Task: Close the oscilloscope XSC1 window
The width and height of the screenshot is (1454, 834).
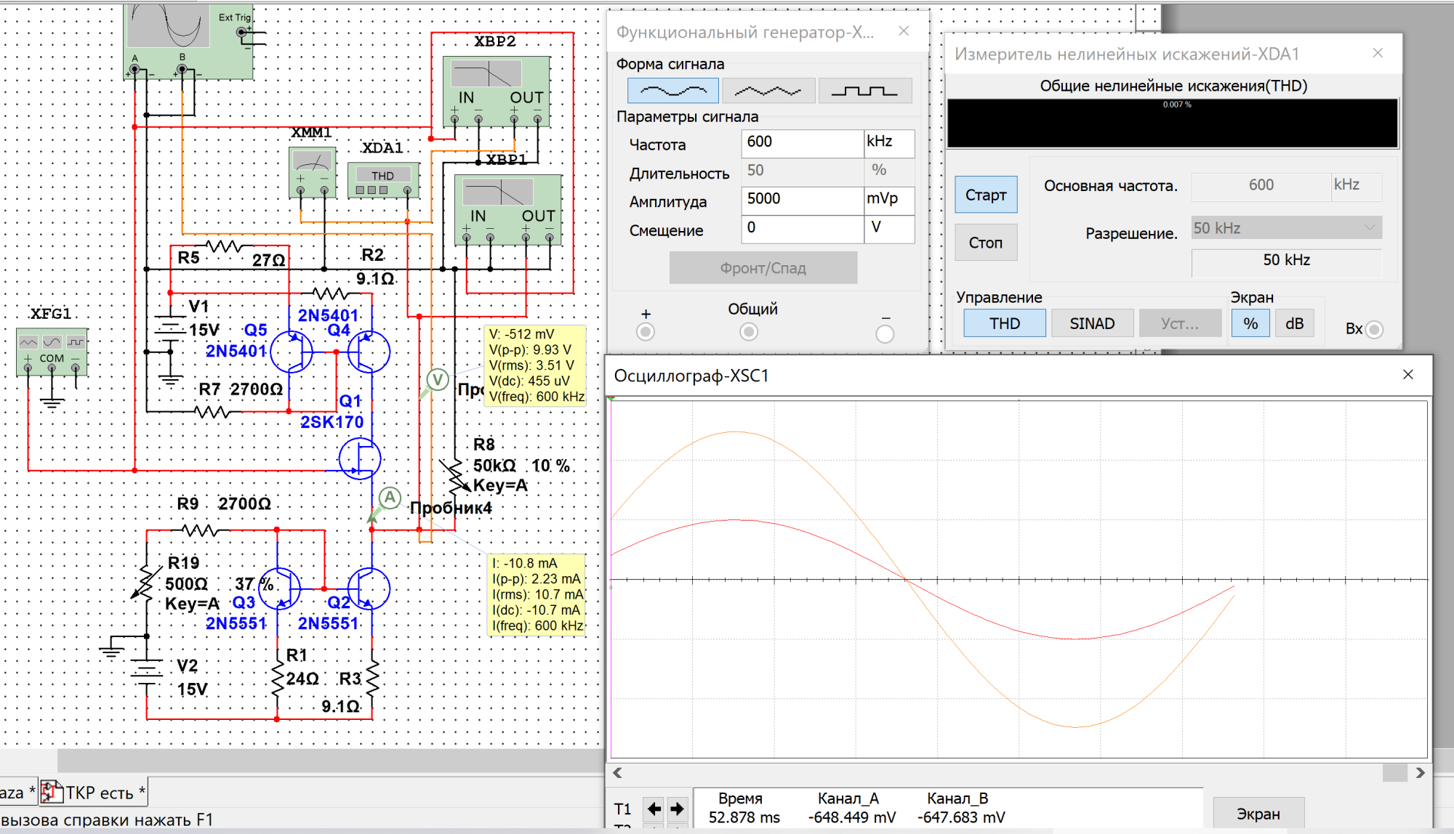Action: [1408, 374]
